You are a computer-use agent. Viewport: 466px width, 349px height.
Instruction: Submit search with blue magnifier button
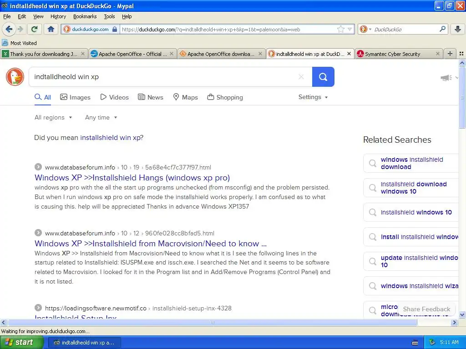(x=323, y=77)
